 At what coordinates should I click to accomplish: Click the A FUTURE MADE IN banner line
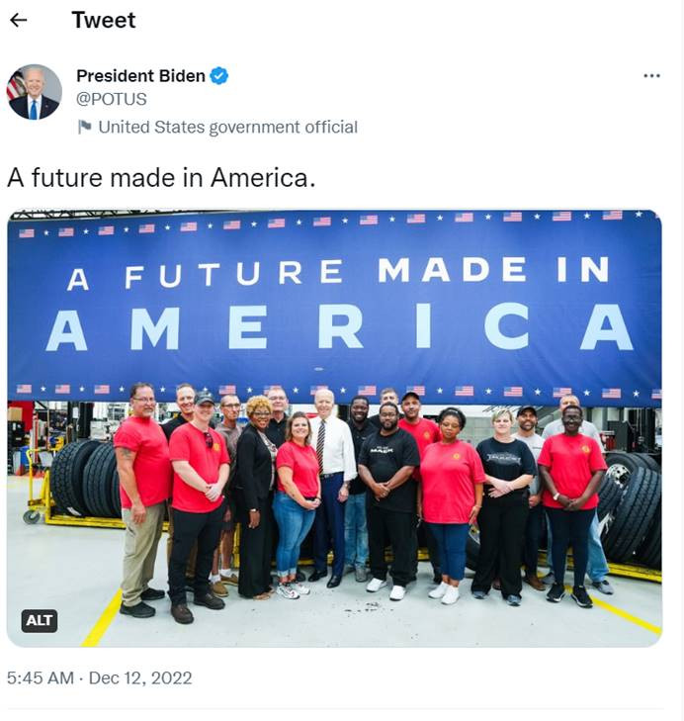[x=338, y=273]
